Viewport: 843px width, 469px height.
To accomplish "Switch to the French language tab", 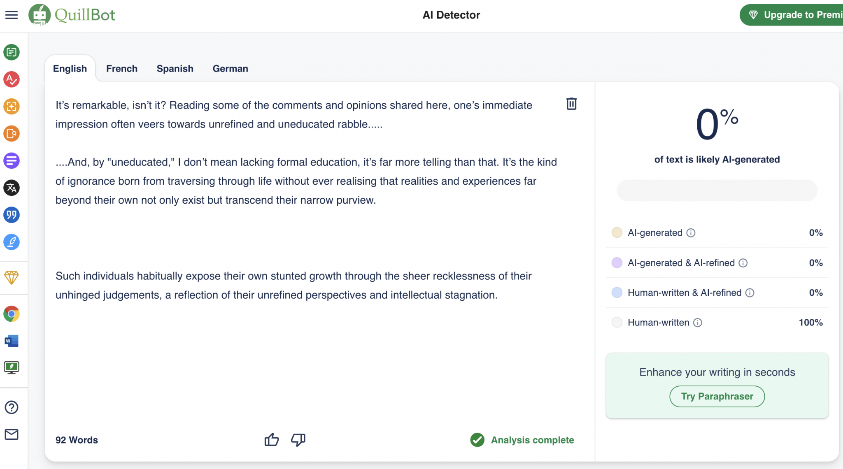I will [x=122, y=69].
